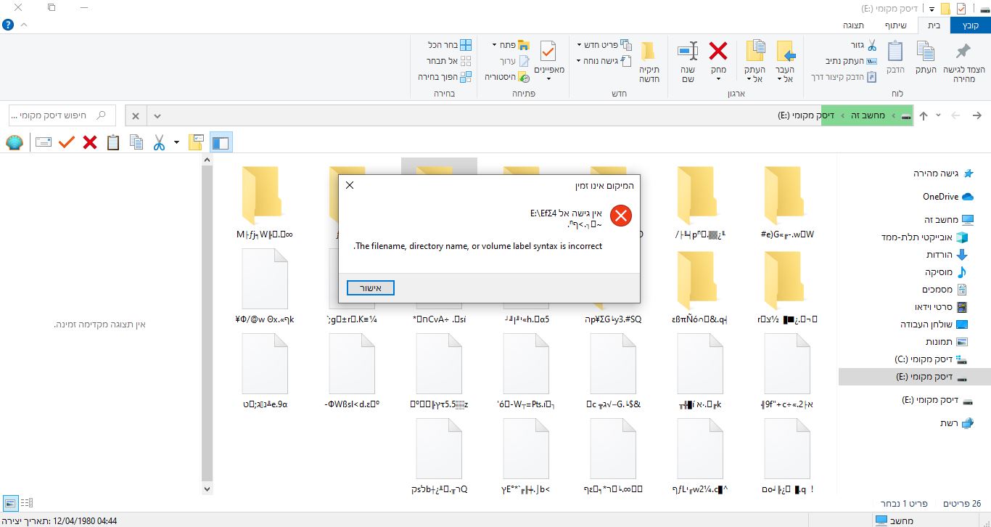Choose הדבק קיצור דרך paste shortcut
The width and height of the screenshot is (991, 527).
(845, 77)
